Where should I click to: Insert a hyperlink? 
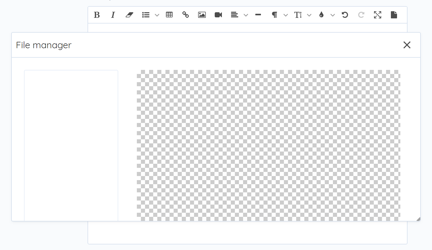pyautogui.click(x=185, y=15)
